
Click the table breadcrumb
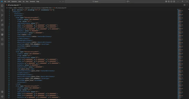pos(15,8)
